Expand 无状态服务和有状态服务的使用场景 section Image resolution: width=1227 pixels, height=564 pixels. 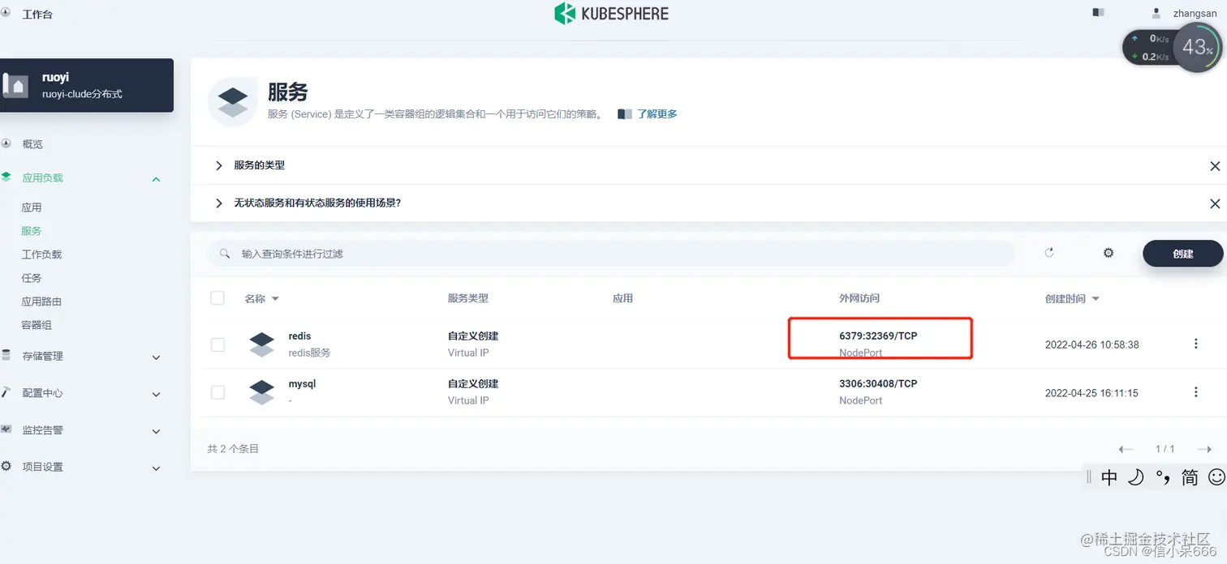[x=218, y=203]
